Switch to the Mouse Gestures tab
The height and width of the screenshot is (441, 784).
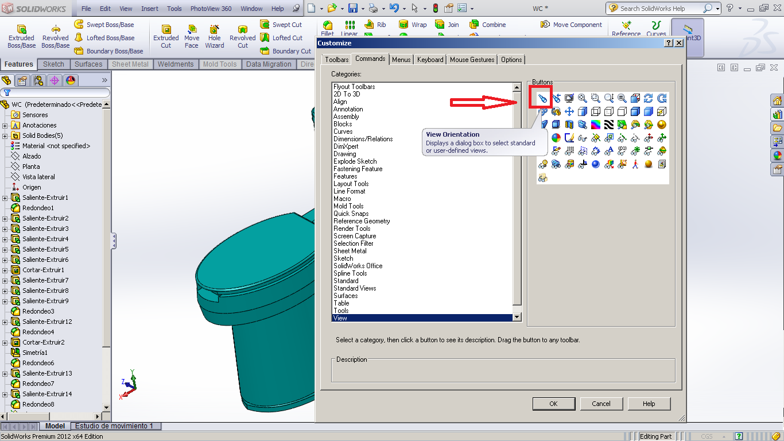[x=472, y=59]
